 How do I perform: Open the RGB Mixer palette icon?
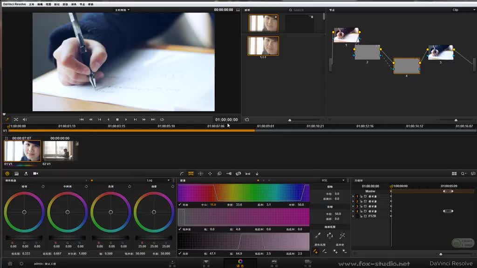[x=16, y=174]
